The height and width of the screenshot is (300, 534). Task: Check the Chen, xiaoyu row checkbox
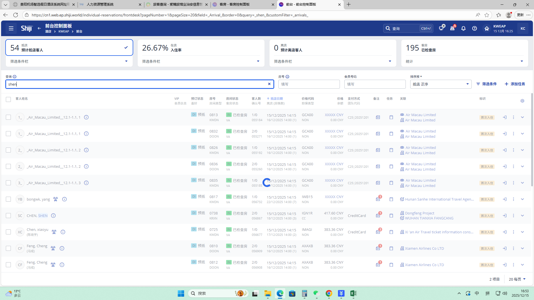pos(8,232)
